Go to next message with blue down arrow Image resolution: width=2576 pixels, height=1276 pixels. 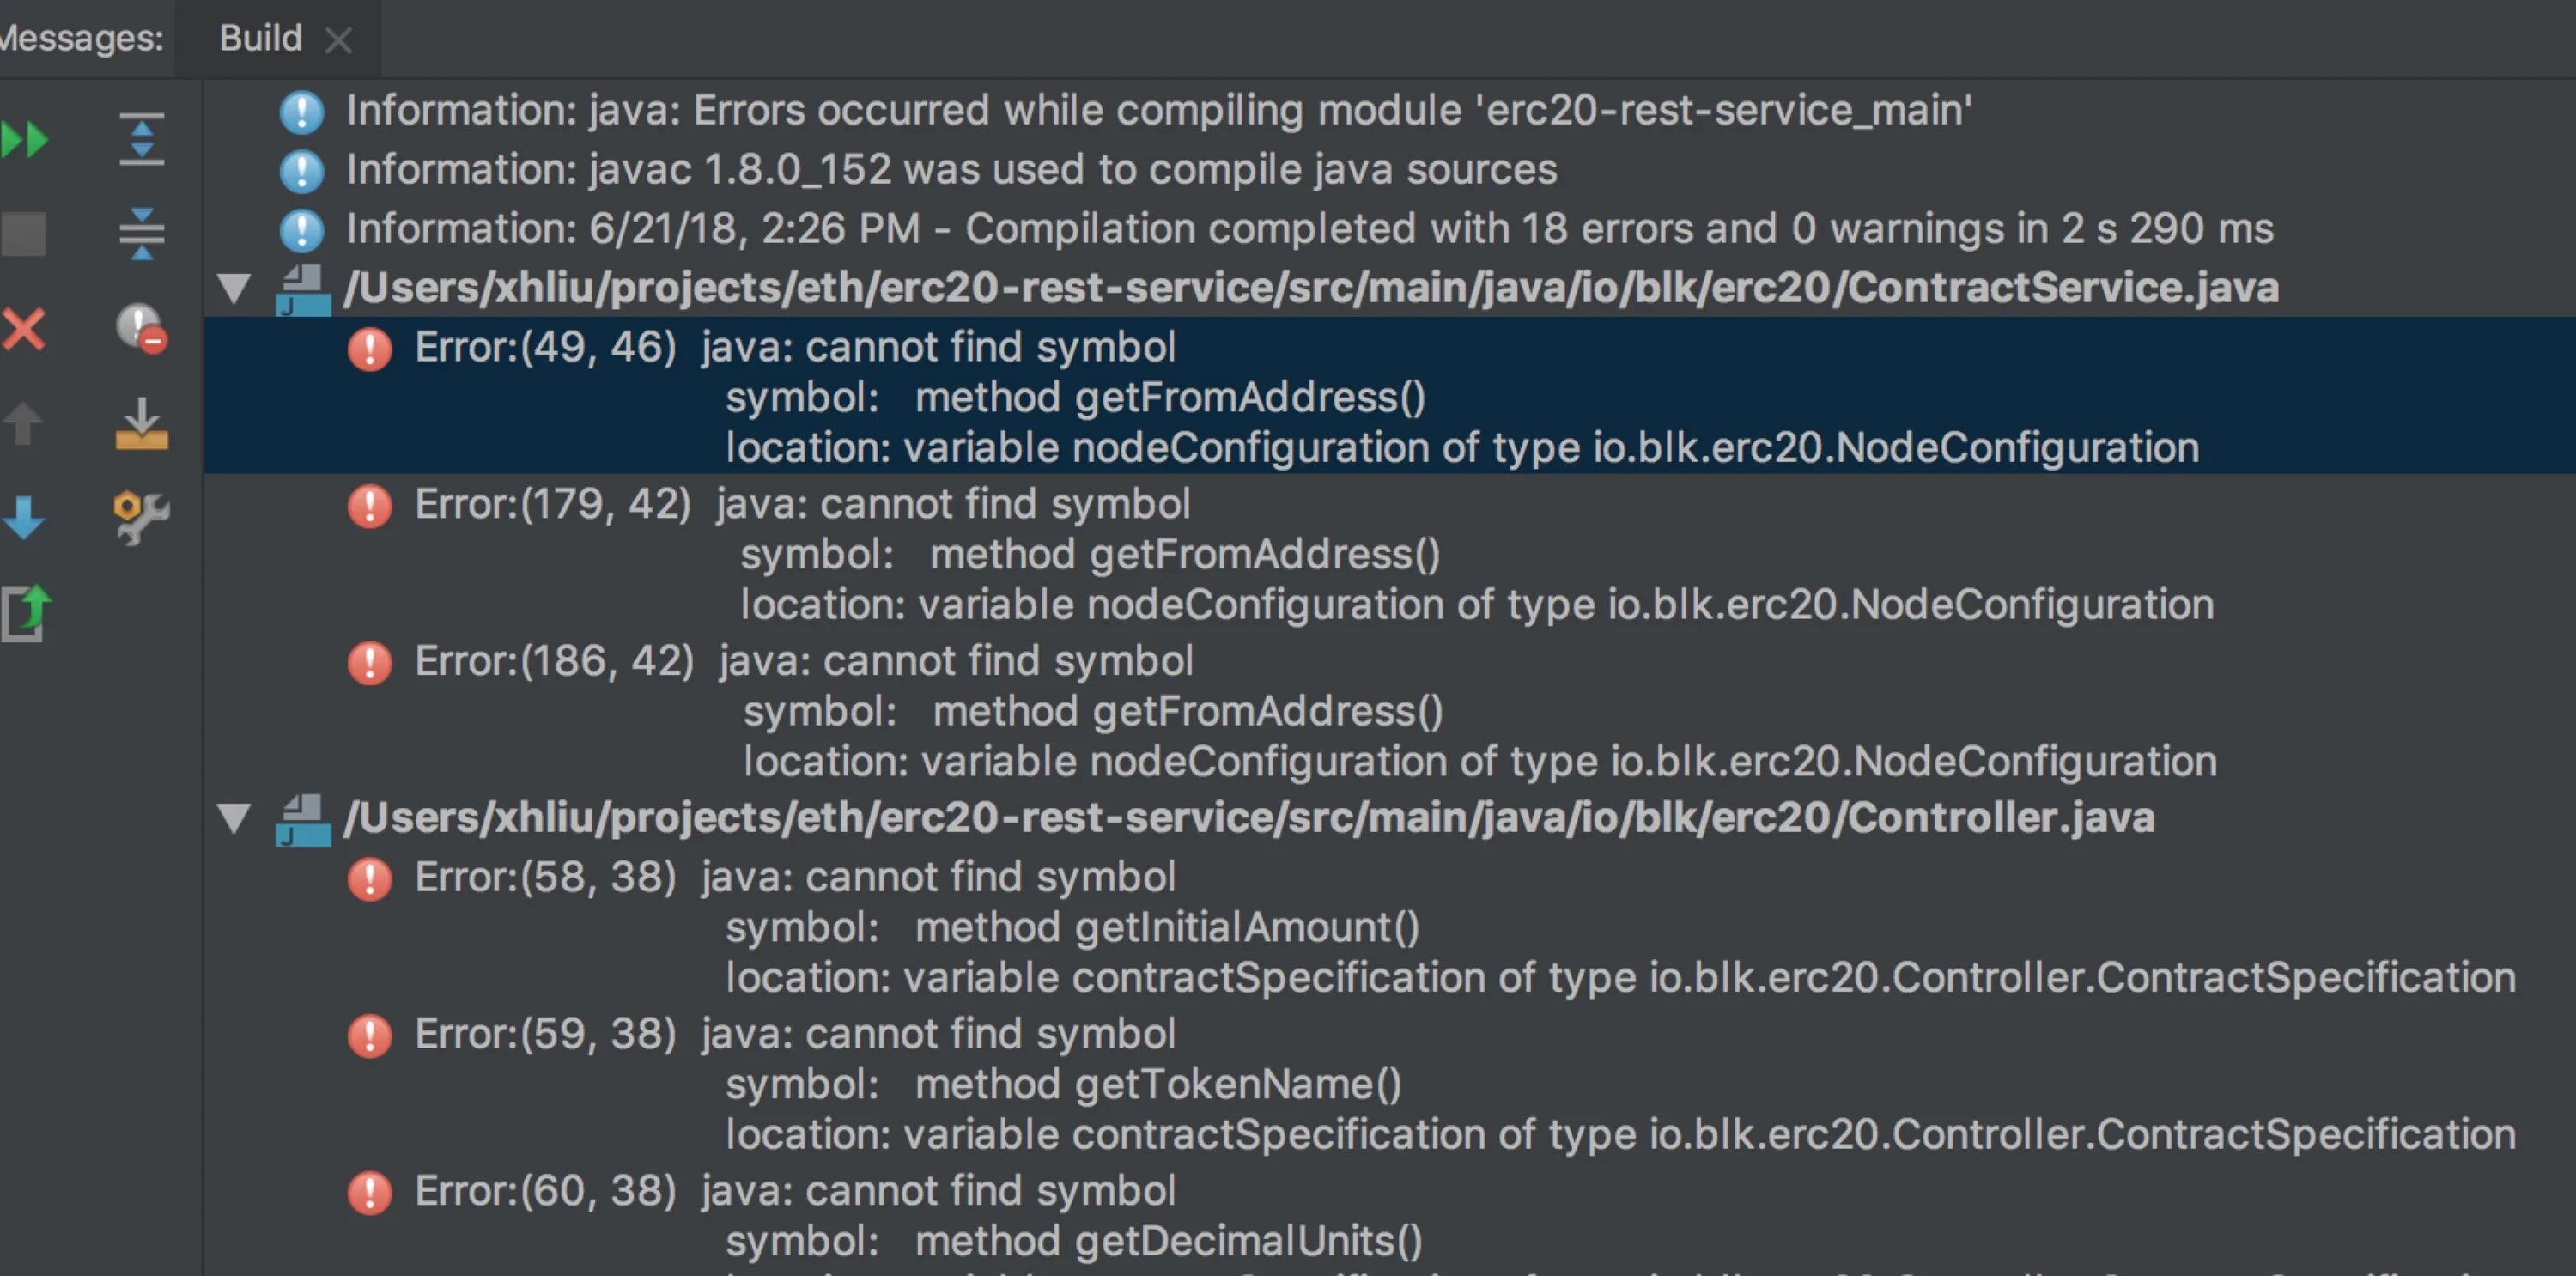coord(24,517)
